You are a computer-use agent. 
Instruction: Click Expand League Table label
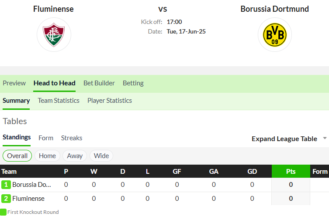point(284,139)
